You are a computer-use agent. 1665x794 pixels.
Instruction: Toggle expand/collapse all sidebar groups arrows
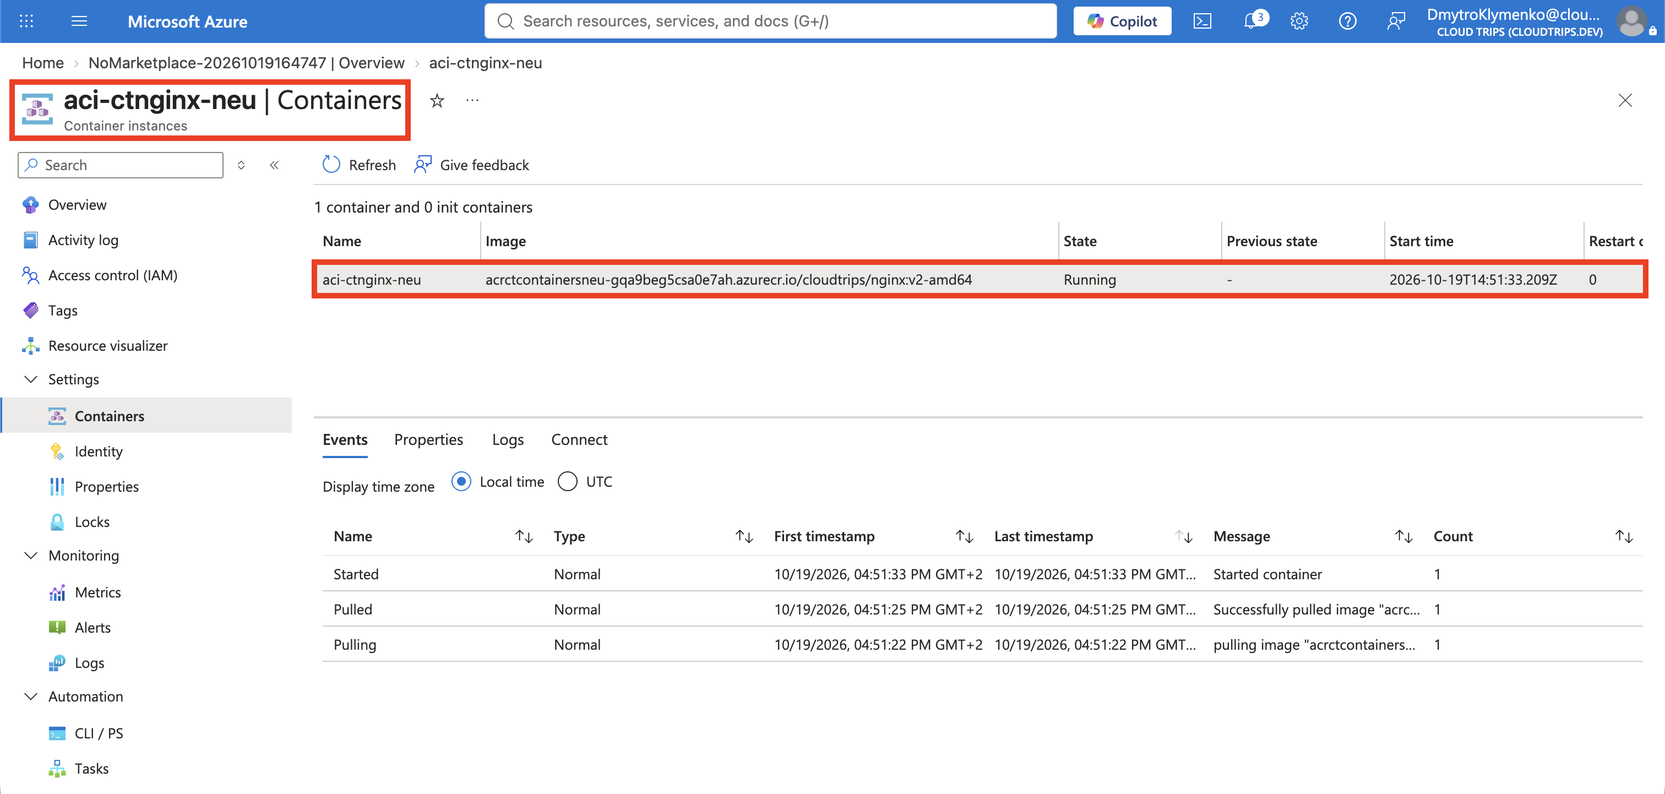click(241, 165)
